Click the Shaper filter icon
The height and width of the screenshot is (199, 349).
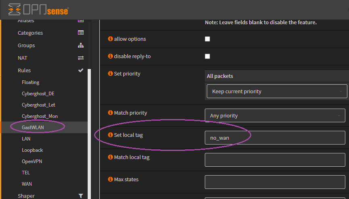point(81,196)
